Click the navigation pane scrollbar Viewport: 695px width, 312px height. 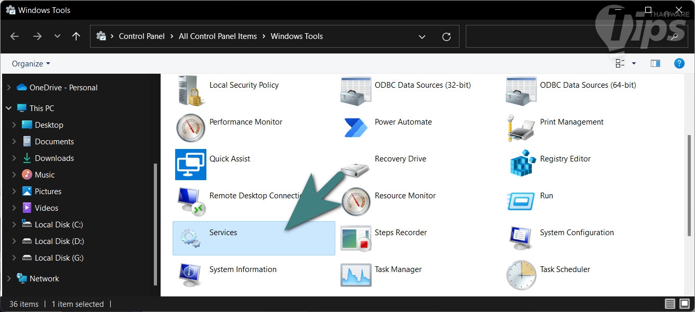(155, 224)
